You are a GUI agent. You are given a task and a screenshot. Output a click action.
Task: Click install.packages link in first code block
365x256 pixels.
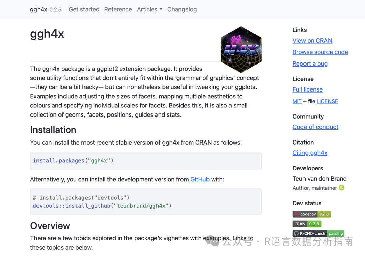tap(58, 161)
